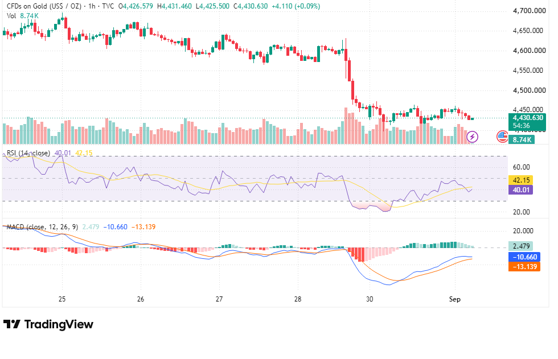Open the TradingView logo link
The image size is (558, 359).
[x=48, y=324]
